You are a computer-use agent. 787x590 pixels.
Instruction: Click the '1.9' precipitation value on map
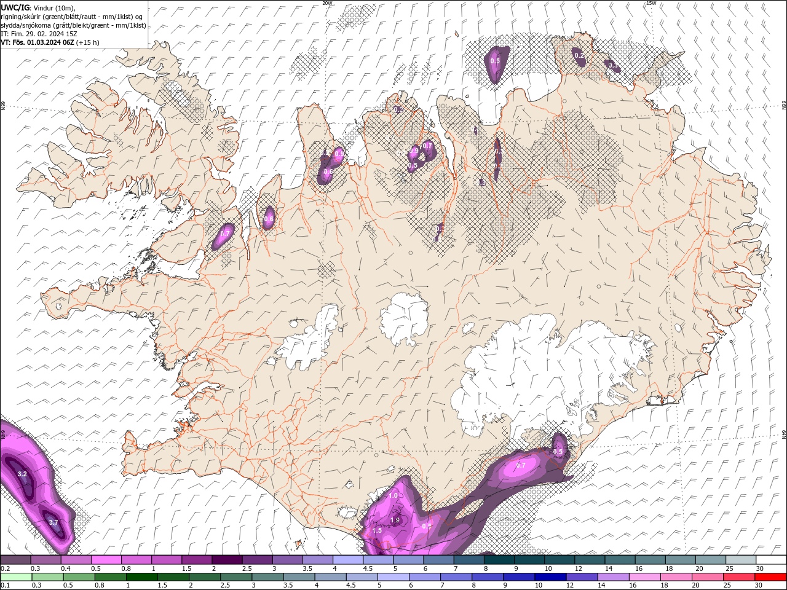pyautogui.click(x=395, y=520)
